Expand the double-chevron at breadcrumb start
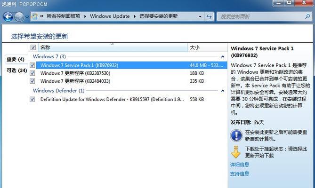315x188 pixels. tap(42, 16)
